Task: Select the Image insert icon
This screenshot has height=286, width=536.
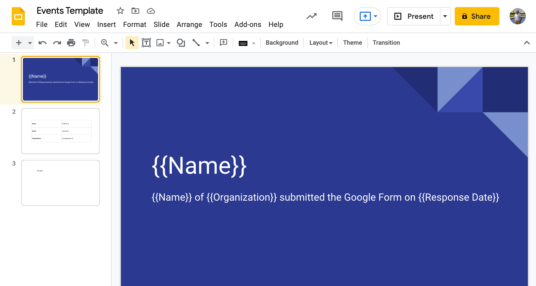Action: [160, 43]
